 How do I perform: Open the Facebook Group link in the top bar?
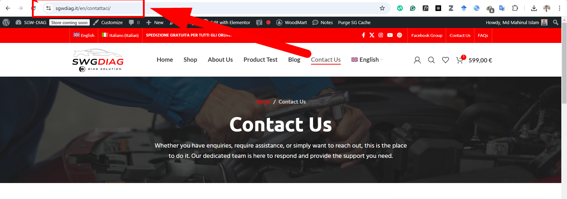pyautogui.click(x=427, y=35)
